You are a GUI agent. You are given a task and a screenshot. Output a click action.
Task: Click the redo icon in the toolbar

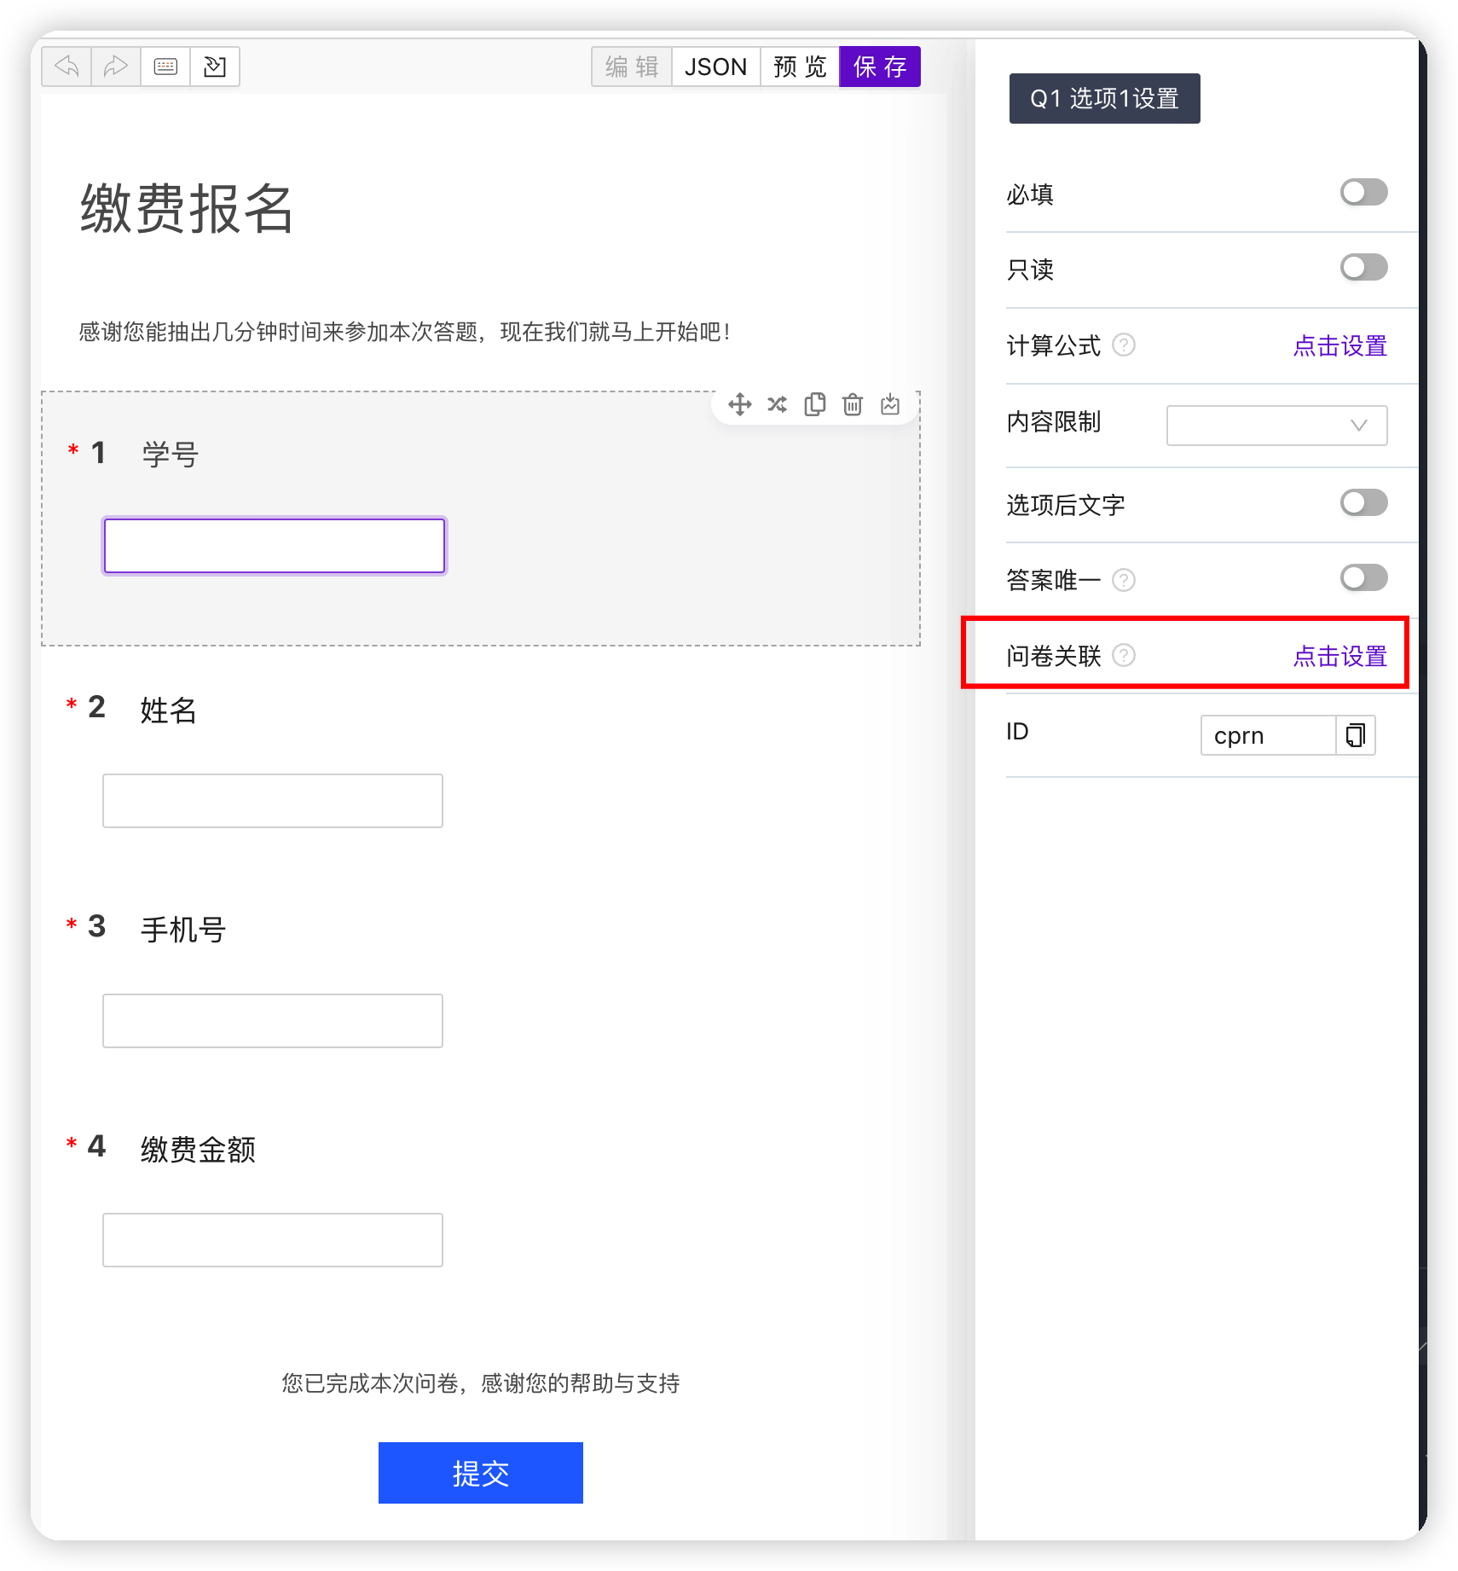(x=115, y=66)
